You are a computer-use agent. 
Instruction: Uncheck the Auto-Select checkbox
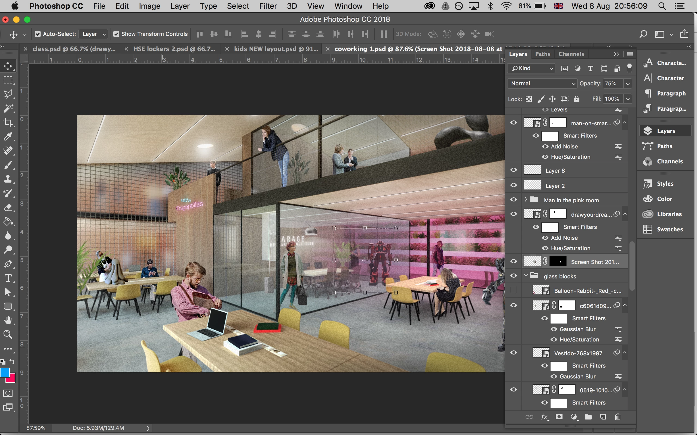click(x=38, y=34)
